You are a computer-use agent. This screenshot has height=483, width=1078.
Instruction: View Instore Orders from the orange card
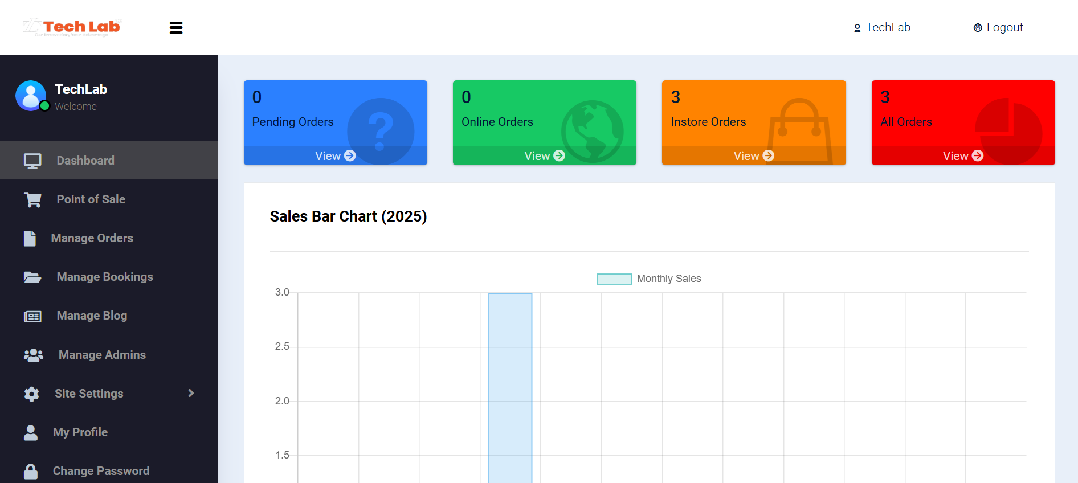(x=753, y=155)
